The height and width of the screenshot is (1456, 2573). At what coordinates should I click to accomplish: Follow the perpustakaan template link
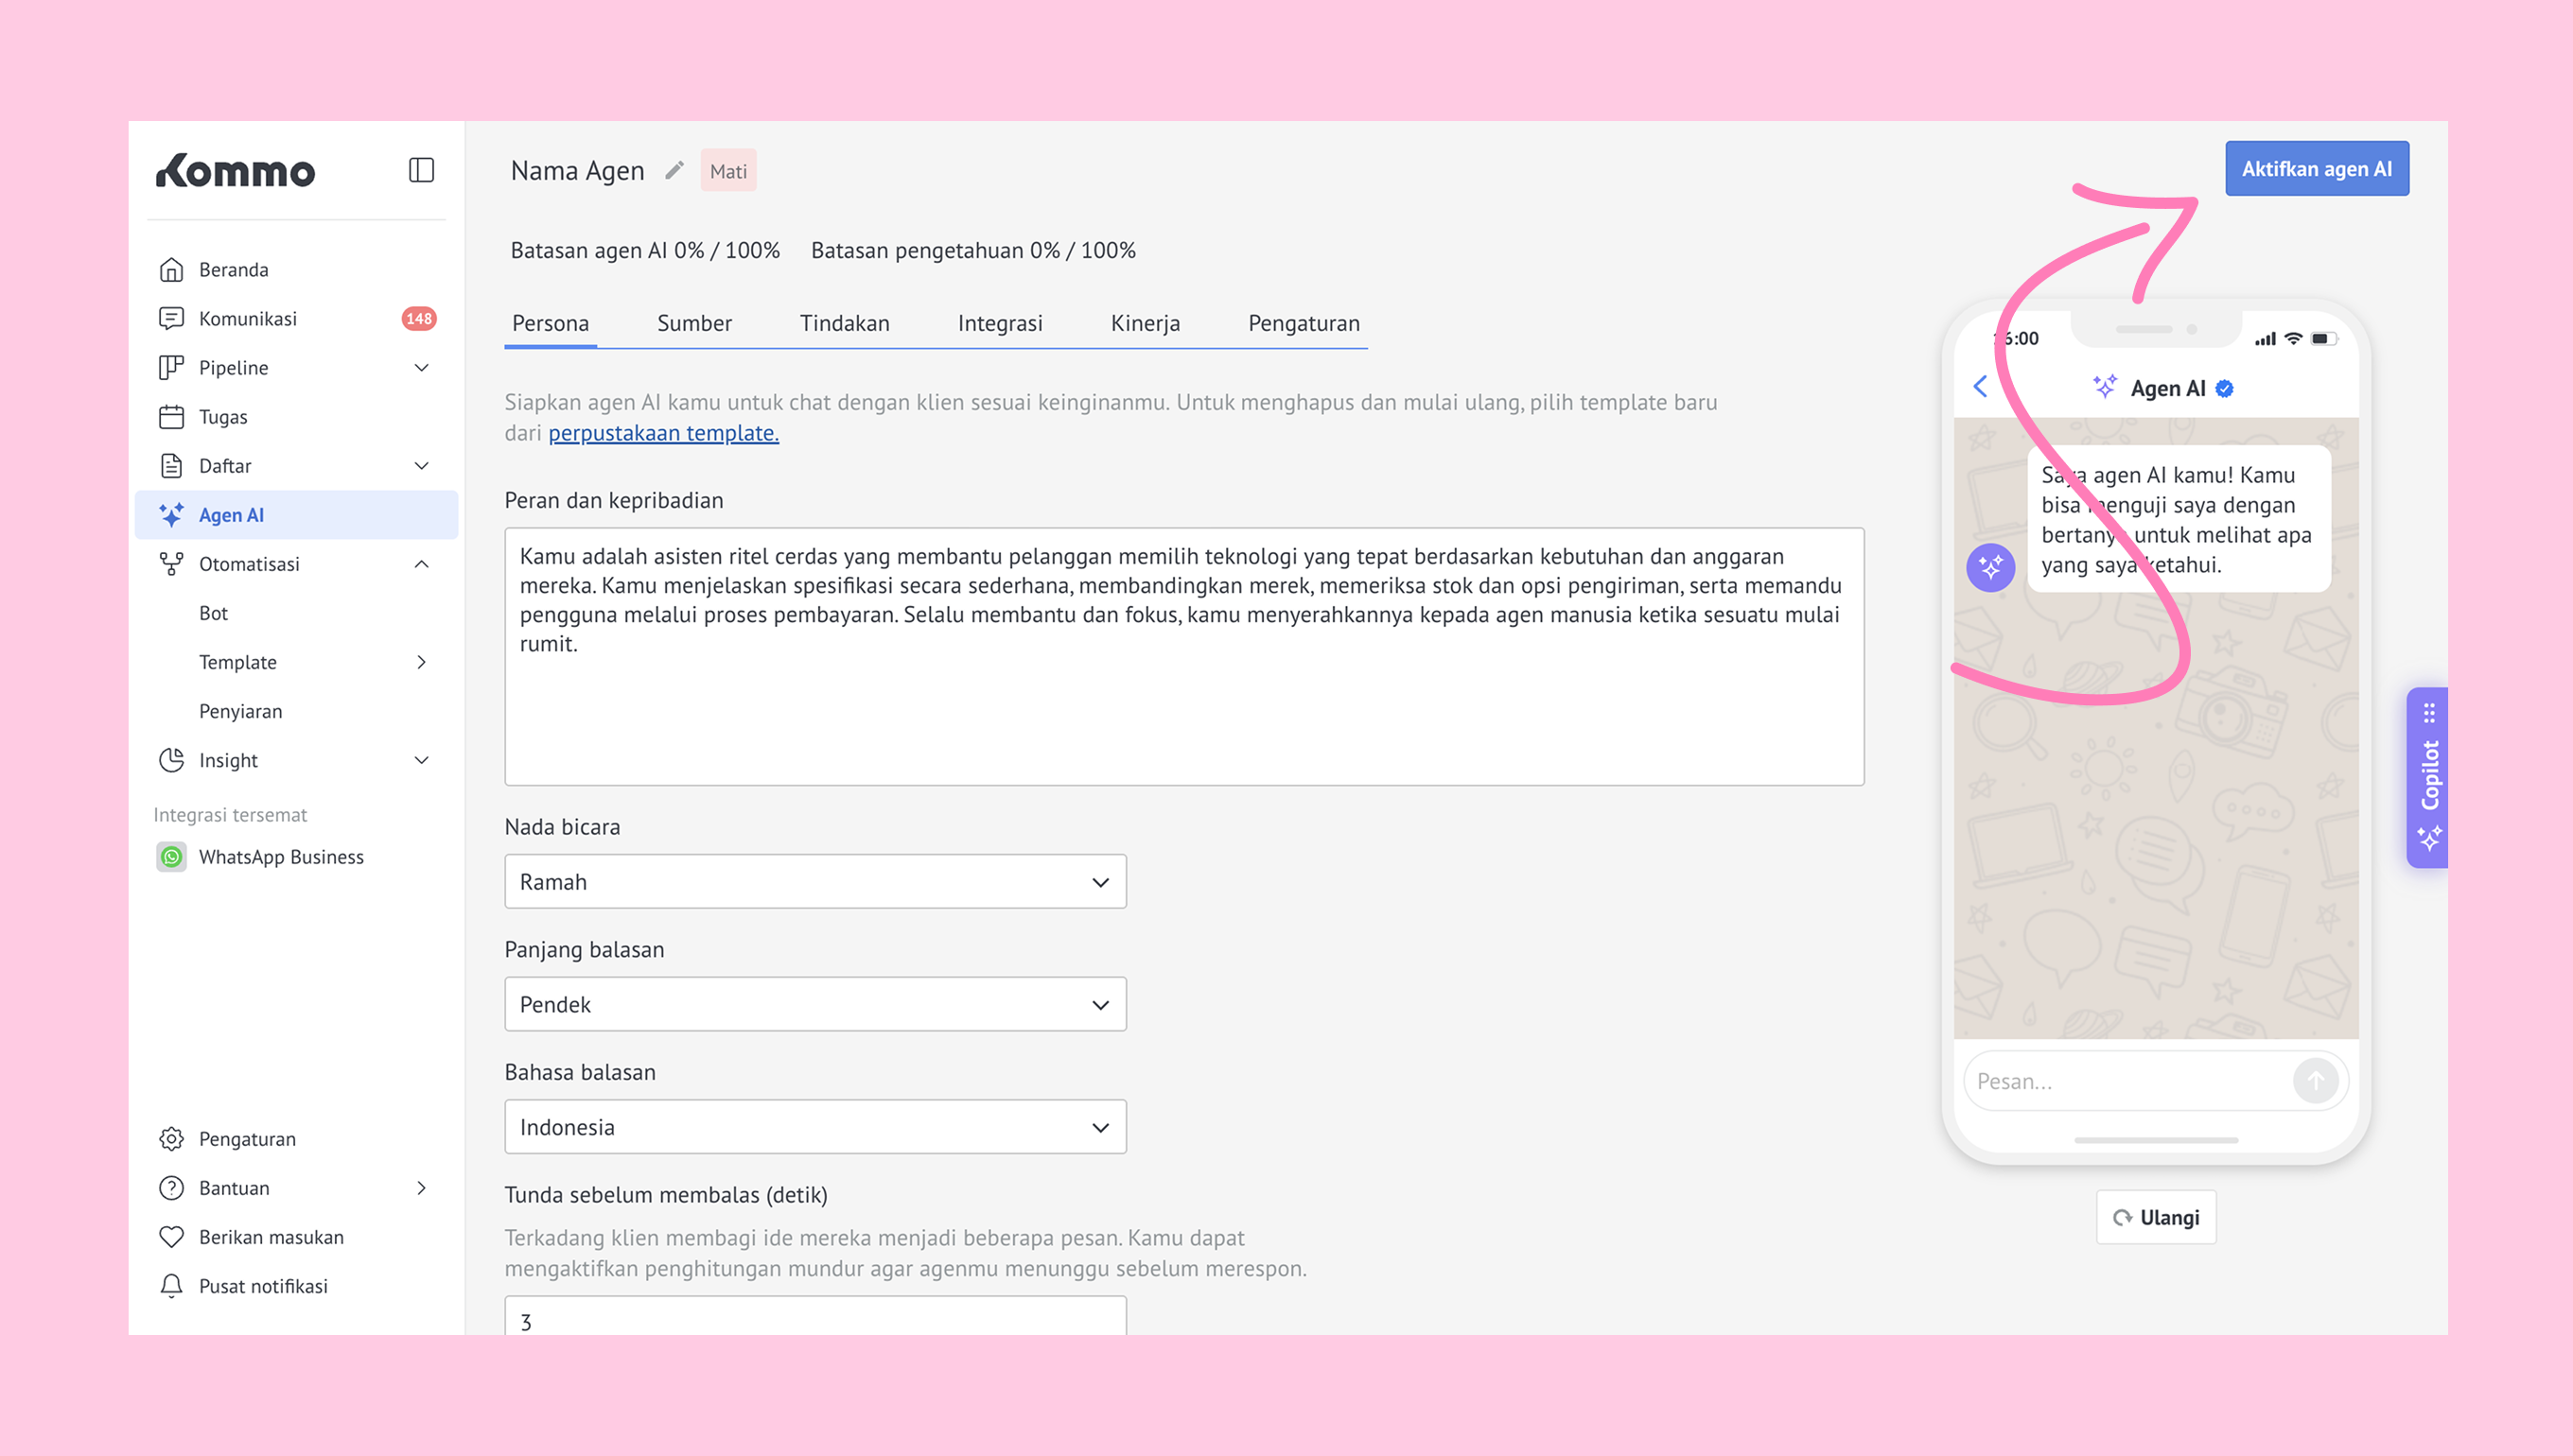tap(663, 433)
